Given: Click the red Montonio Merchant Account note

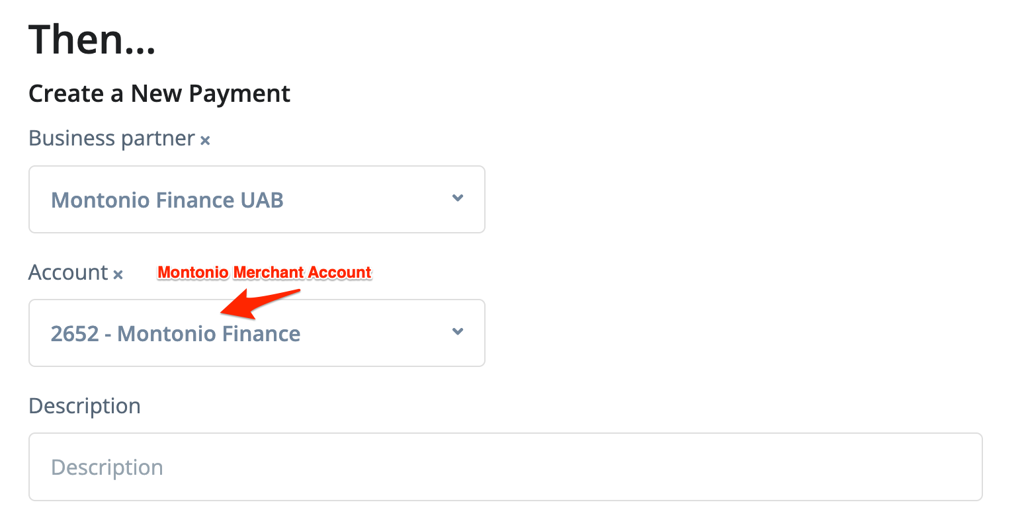Looking at the screenshot, I should (x=265, y=272).
